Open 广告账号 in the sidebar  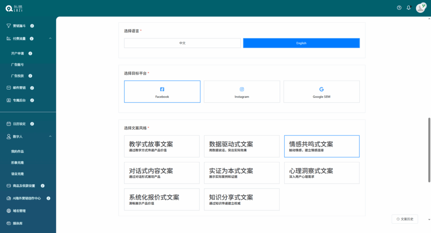pos(17,65)
